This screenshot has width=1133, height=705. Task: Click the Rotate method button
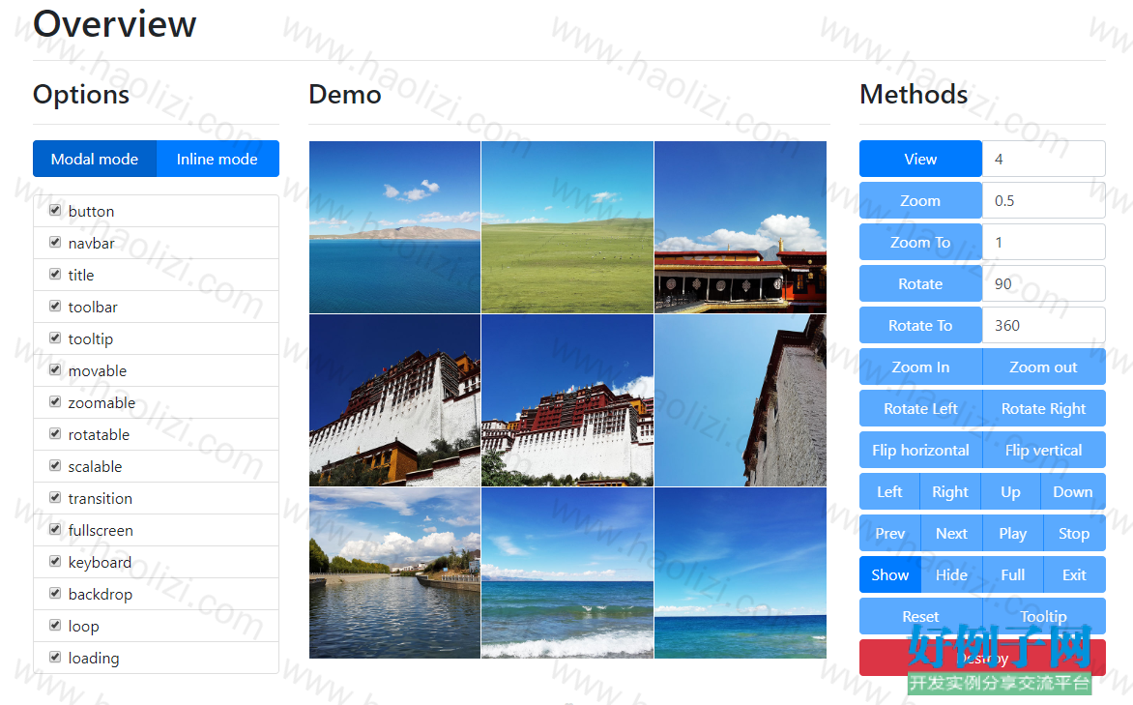[920, 283]
